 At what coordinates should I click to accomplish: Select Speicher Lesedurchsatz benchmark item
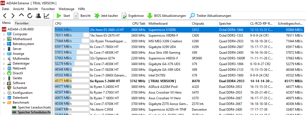(34, 107)
